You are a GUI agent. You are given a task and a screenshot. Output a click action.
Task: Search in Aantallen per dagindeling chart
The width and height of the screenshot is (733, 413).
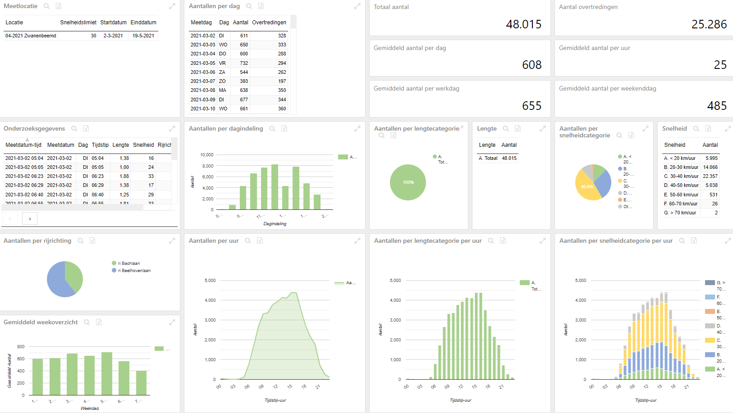pyautogui.click(x=272, y=129)
